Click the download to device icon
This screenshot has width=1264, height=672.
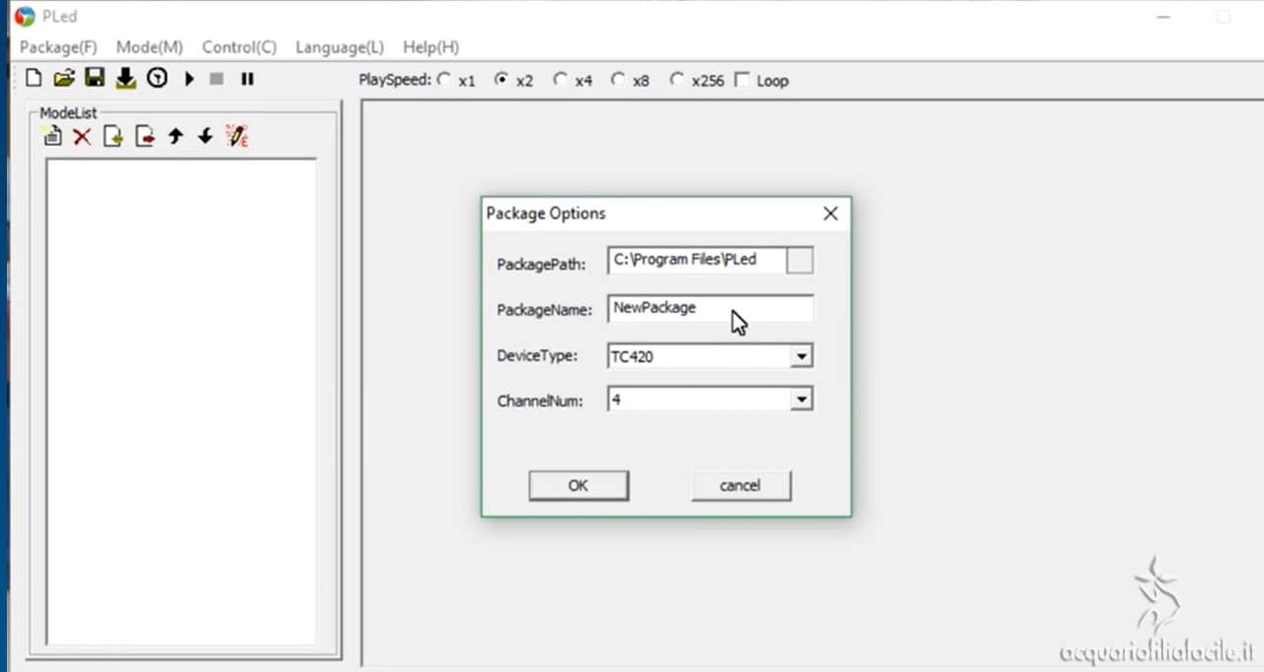(x=125, y=79)
